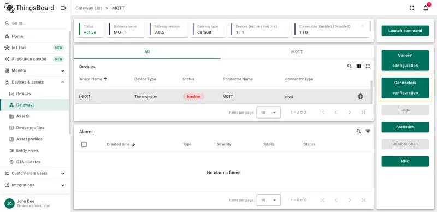The width and height of the screenshot is (437, 212).
Task: Click the ThingsBoard logo
Action: click(x=29, y=8)
